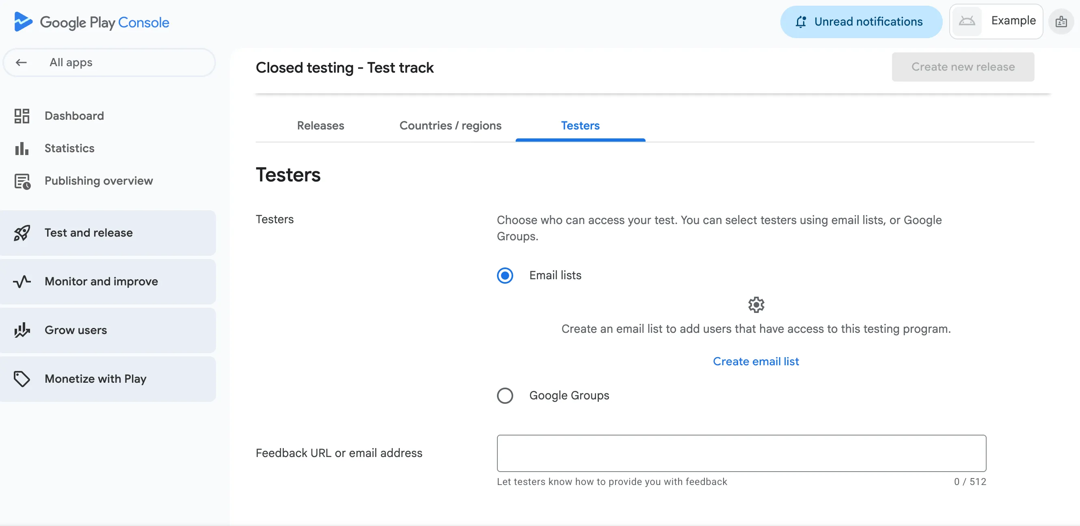
Task: Click the Test and release rocket icon
Action: click(22, 233)
